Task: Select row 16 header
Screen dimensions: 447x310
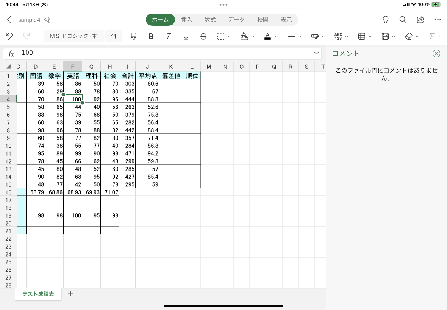Action: coord(8,192)
